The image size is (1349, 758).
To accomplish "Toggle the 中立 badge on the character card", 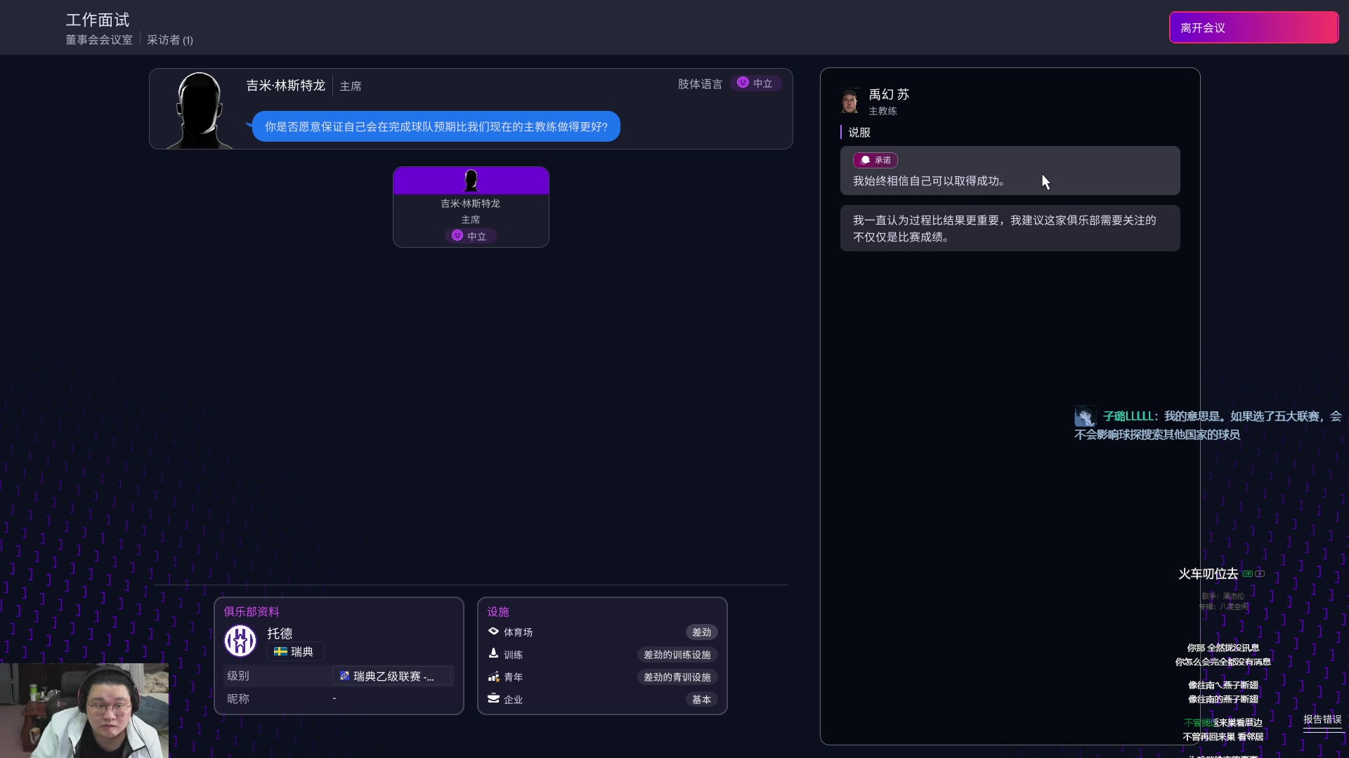I will (470, 235).
